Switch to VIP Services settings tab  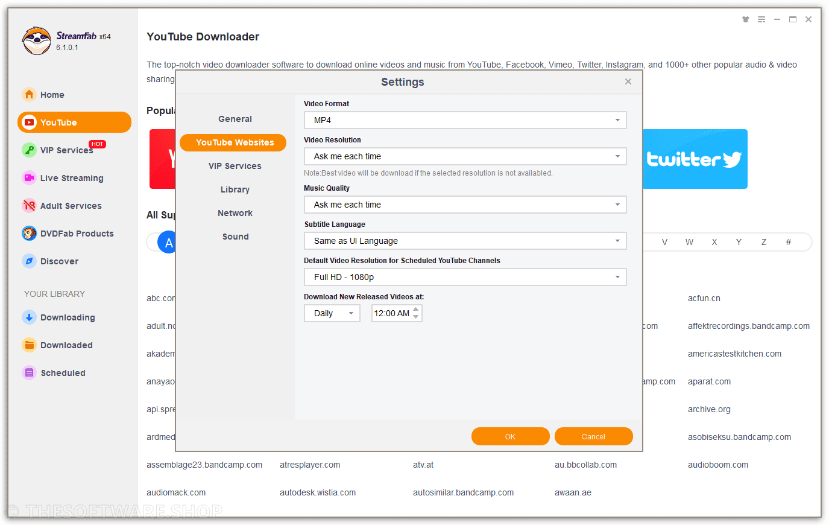point(235,166)
